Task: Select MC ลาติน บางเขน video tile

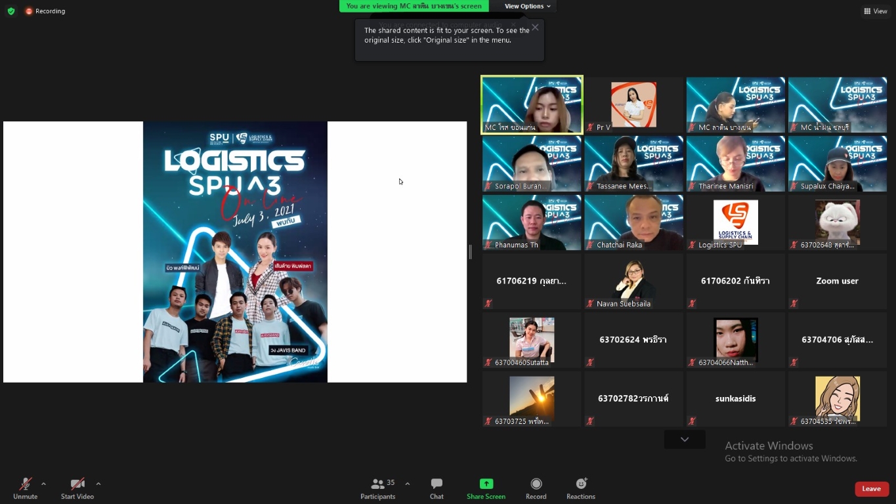Action: (x=736, y=105)
